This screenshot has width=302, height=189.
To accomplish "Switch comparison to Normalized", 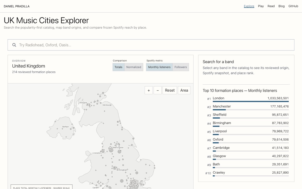I will pos(134,67).
